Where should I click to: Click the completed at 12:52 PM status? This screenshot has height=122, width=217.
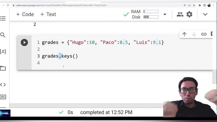106,112
